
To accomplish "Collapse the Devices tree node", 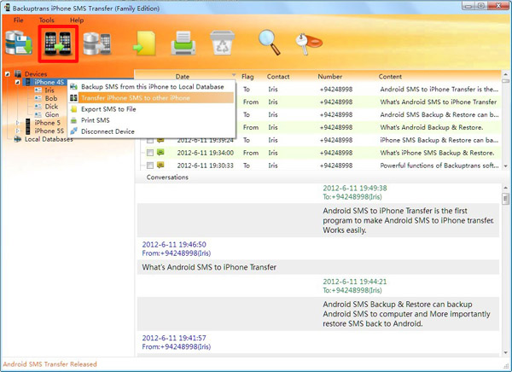I will (x=7, y=74).
